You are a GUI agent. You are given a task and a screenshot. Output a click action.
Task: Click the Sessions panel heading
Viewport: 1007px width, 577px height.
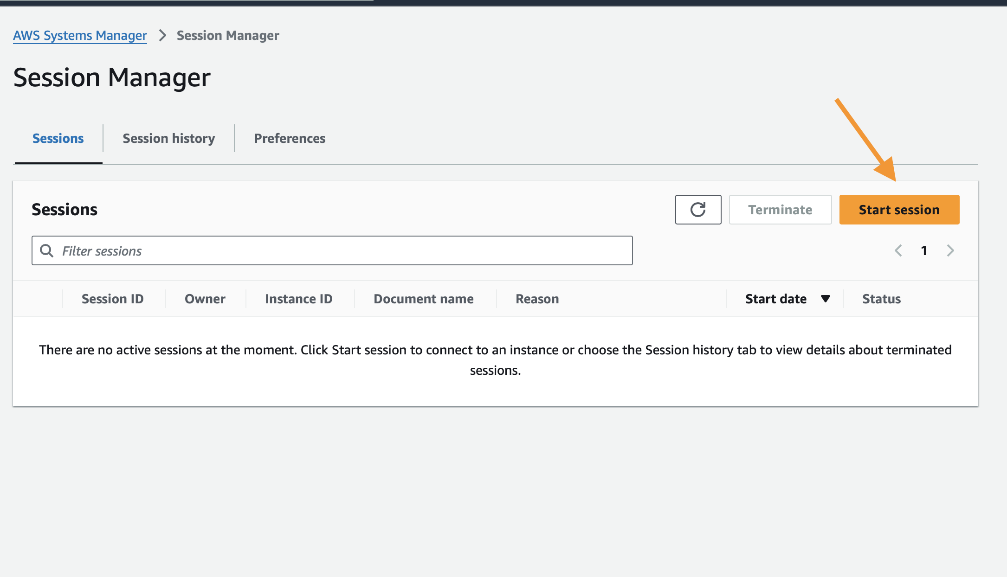(x=65, y=210)
